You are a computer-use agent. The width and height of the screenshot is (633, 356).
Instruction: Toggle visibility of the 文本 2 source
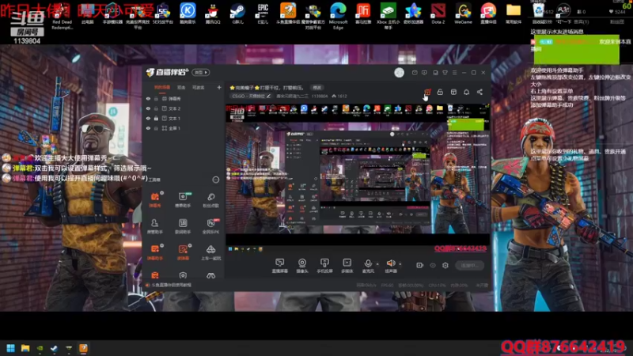[148, 108]
